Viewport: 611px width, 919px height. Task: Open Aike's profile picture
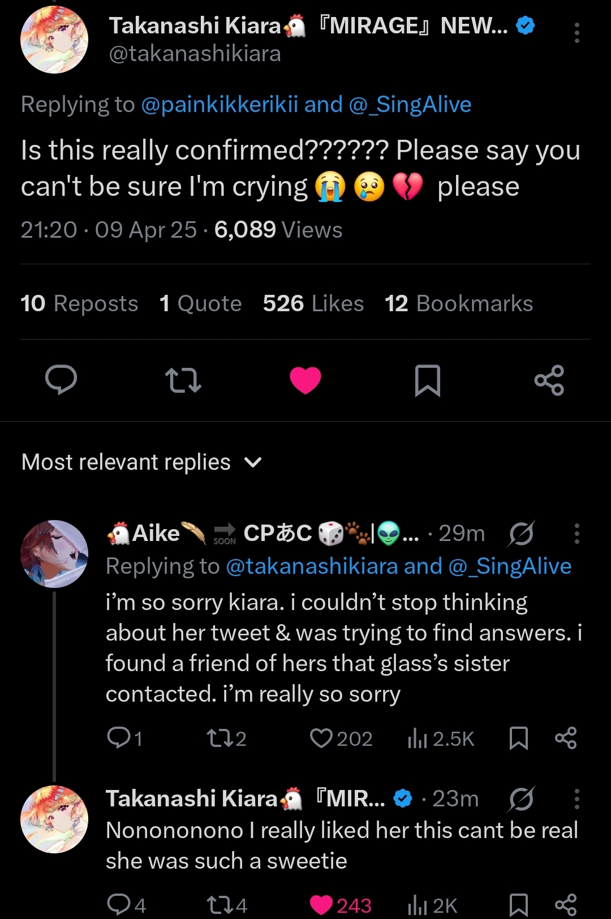(x=54, y=553)
